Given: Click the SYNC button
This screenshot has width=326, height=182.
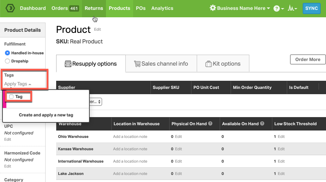Looking at the screenshot, I should point(312,8).
